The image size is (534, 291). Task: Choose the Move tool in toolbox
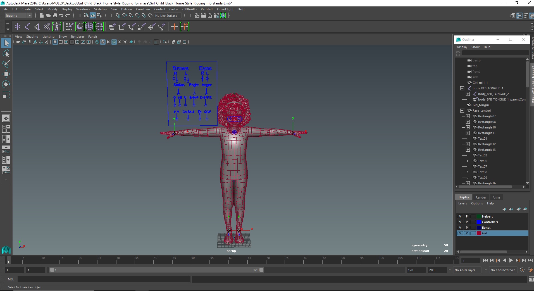click(x=6, y=74)
